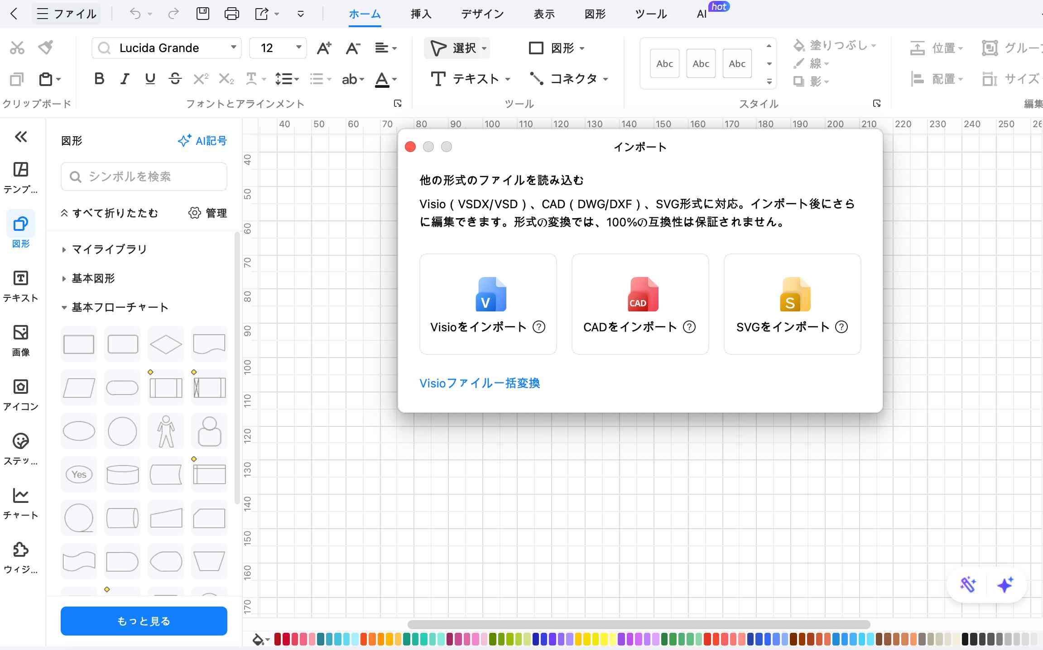Open Visioファイル一括変換 link

point(480,383)
